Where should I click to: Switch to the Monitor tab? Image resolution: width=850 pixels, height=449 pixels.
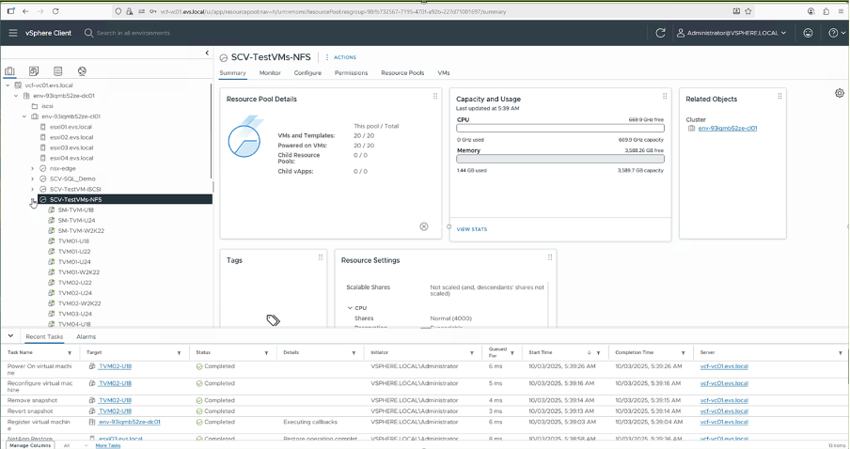[270, 72]
